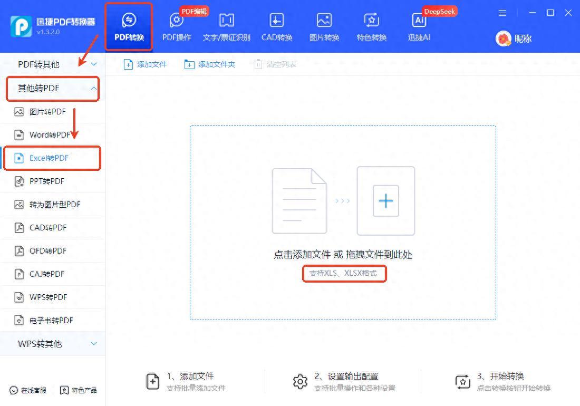
Task: Launch the 迅捷AI assistant icon
Action: (419, 21)
